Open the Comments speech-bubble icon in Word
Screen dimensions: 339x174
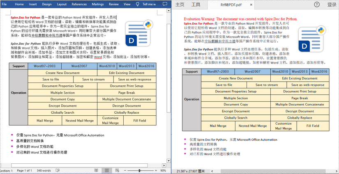165,4
